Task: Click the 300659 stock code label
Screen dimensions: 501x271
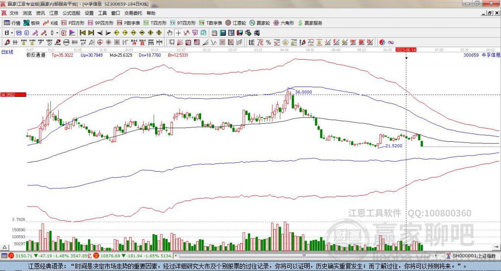Action: tap(471, 55)
